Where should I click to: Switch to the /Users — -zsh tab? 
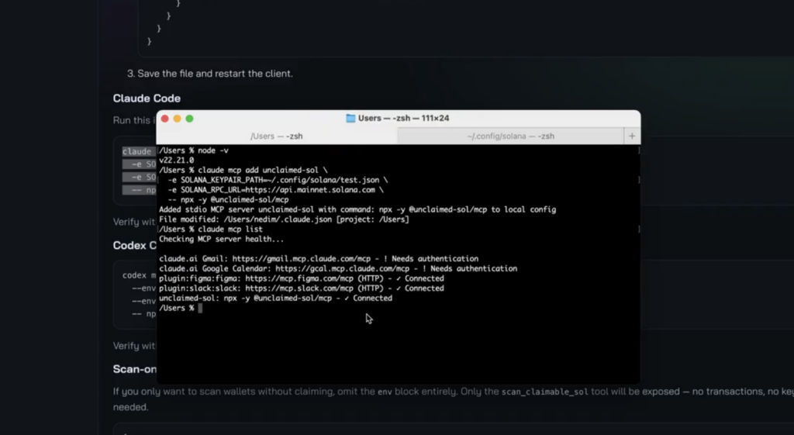tap(277, 136)
